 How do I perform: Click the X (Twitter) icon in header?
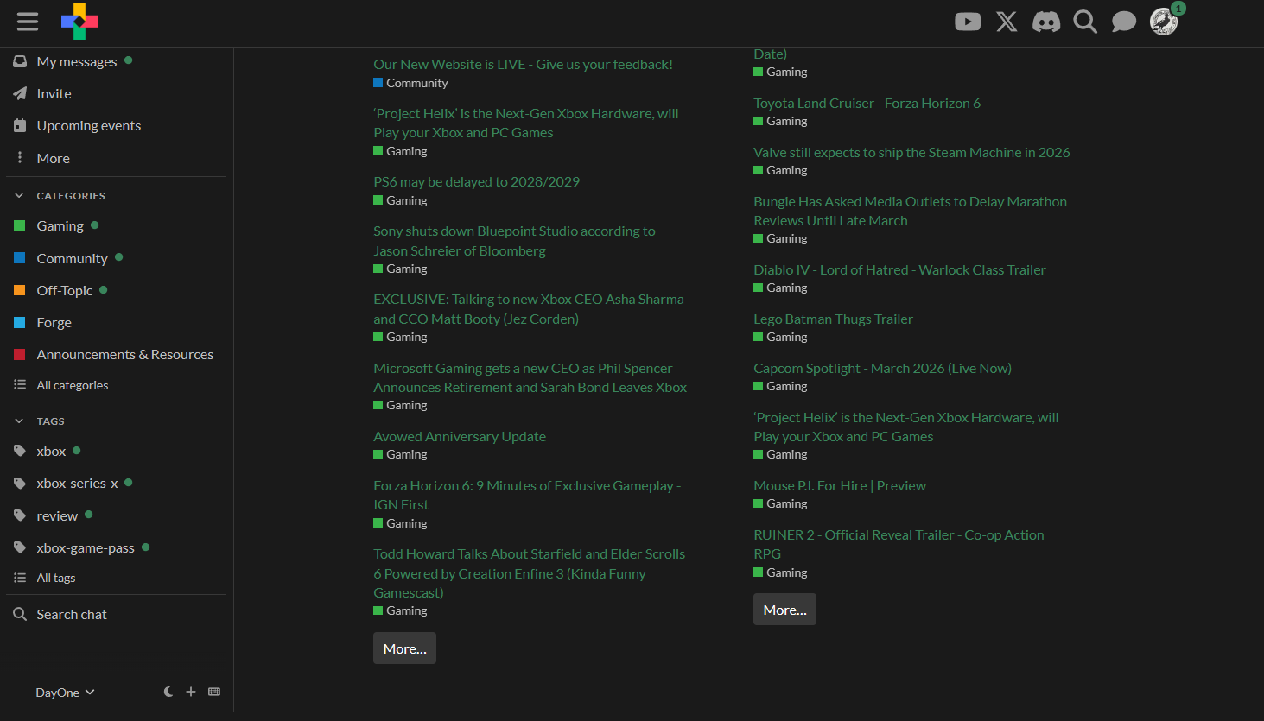[1007, 22]
